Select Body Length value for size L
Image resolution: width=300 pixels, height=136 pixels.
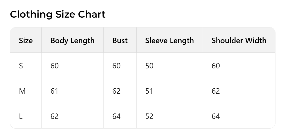(x=55, y=116)
